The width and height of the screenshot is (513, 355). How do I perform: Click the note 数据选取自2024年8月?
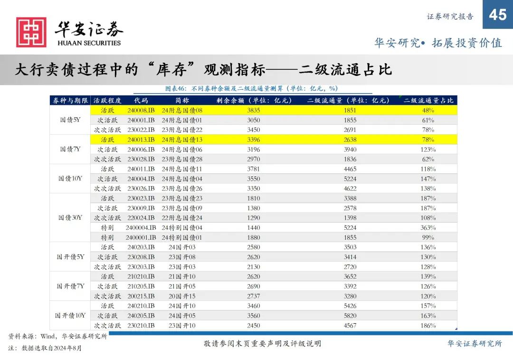point(45,348)
